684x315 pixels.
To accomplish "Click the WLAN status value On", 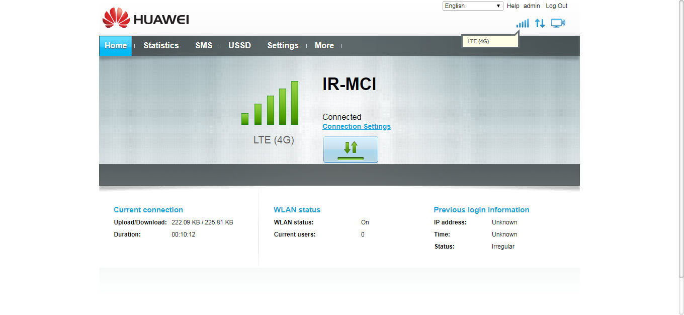I will click(x=365, y=222).
